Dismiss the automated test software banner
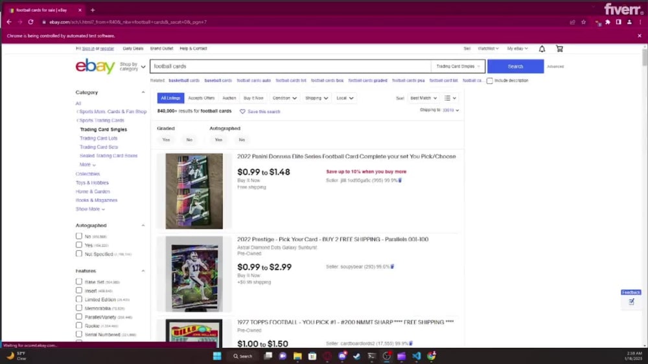Image resolution: width=648 pixels, height=364 pixels. pyautogui.click(x=640, y=36)
